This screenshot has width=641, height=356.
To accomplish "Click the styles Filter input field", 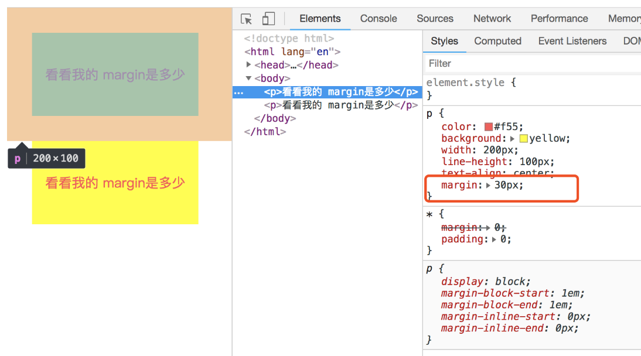I will 532,63.
